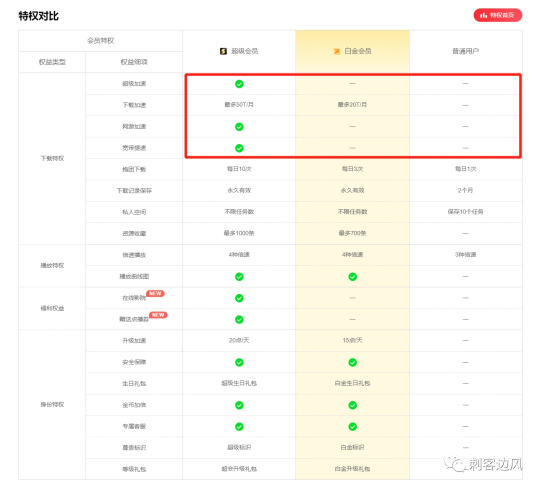The width and height of the screenshot is (540, 488).
Task: Click the green check under 超级加速 for 超级会员
Action: pos(239,83)
